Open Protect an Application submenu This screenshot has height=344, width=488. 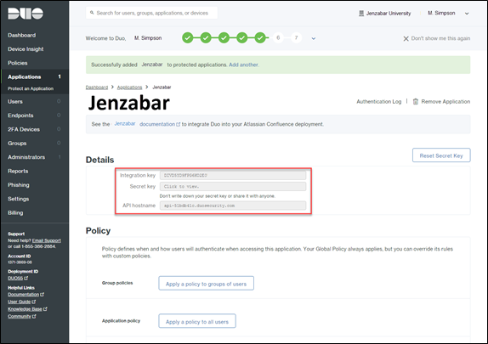31,88
